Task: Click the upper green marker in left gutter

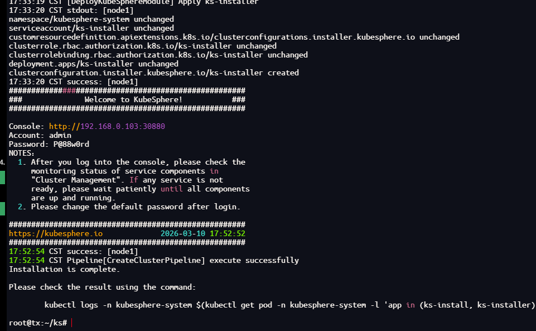Action: tap(2, 178)
